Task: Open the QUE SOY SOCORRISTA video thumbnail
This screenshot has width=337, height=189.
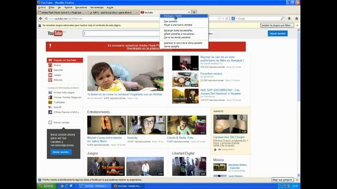Action: (x=185, y=96)
